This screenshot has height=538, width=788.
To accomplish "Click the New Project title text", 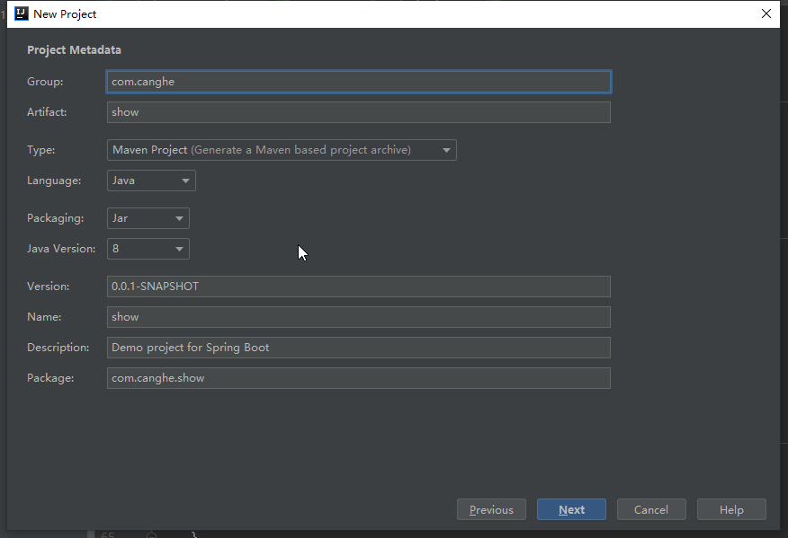I will tap(65, 14).
